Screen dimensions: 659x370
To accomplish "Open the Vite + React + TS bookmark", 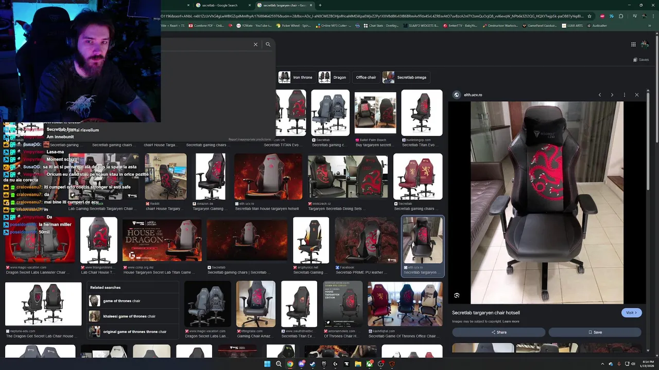I will click(174, 25).
